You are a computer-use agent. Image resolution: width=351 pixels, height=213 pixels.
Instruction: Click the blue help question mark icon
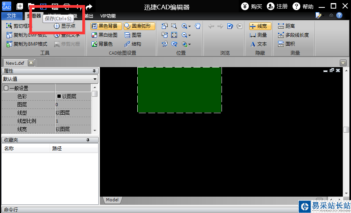click(x=339, y=15)
